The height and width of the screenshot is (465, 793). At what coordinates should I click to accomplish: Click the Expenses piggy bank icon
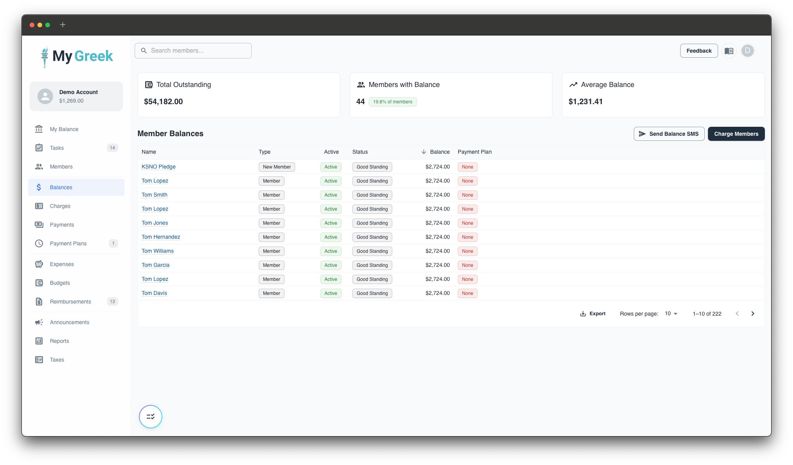39,264
